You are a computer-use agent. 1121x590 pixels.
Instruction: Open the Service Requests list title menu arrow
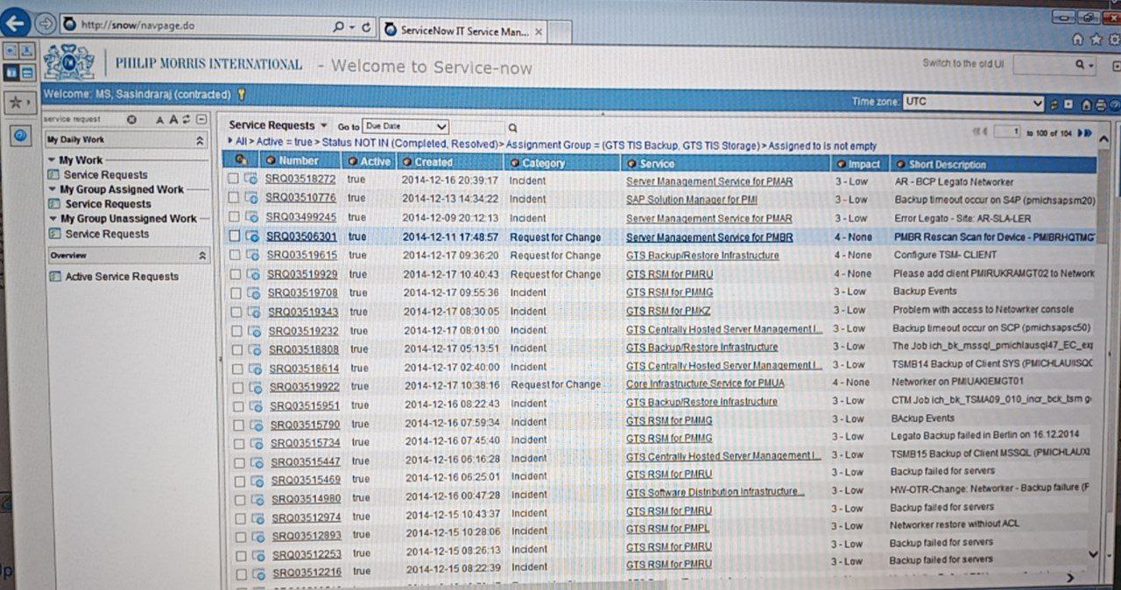click(324, 126)
